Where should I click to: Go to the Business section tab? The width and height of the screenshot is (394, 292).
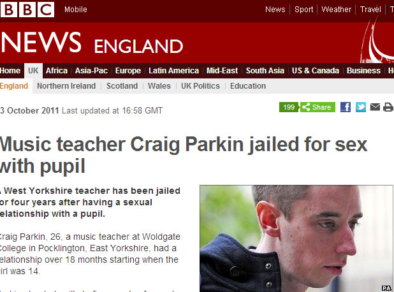pyautogui.click(x=363, y=71)
